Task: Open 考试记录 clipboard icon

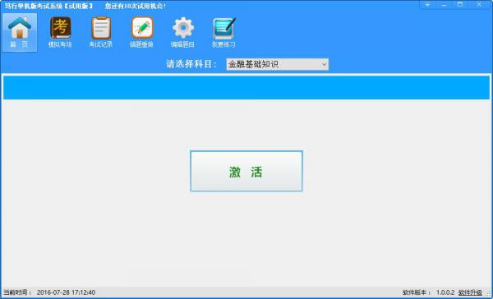Action: (x=101, y=32)
